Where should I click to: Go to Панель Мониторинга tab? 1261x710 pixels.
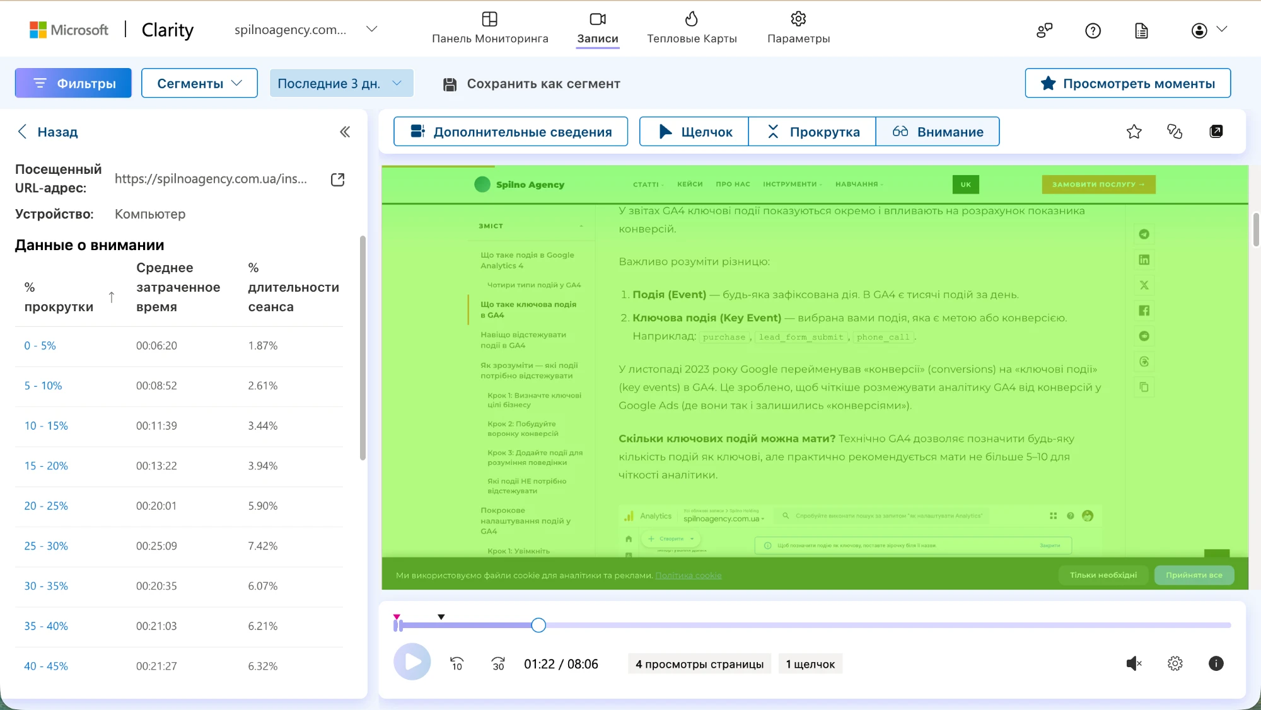pyautogui.click(x=490, y=28)
